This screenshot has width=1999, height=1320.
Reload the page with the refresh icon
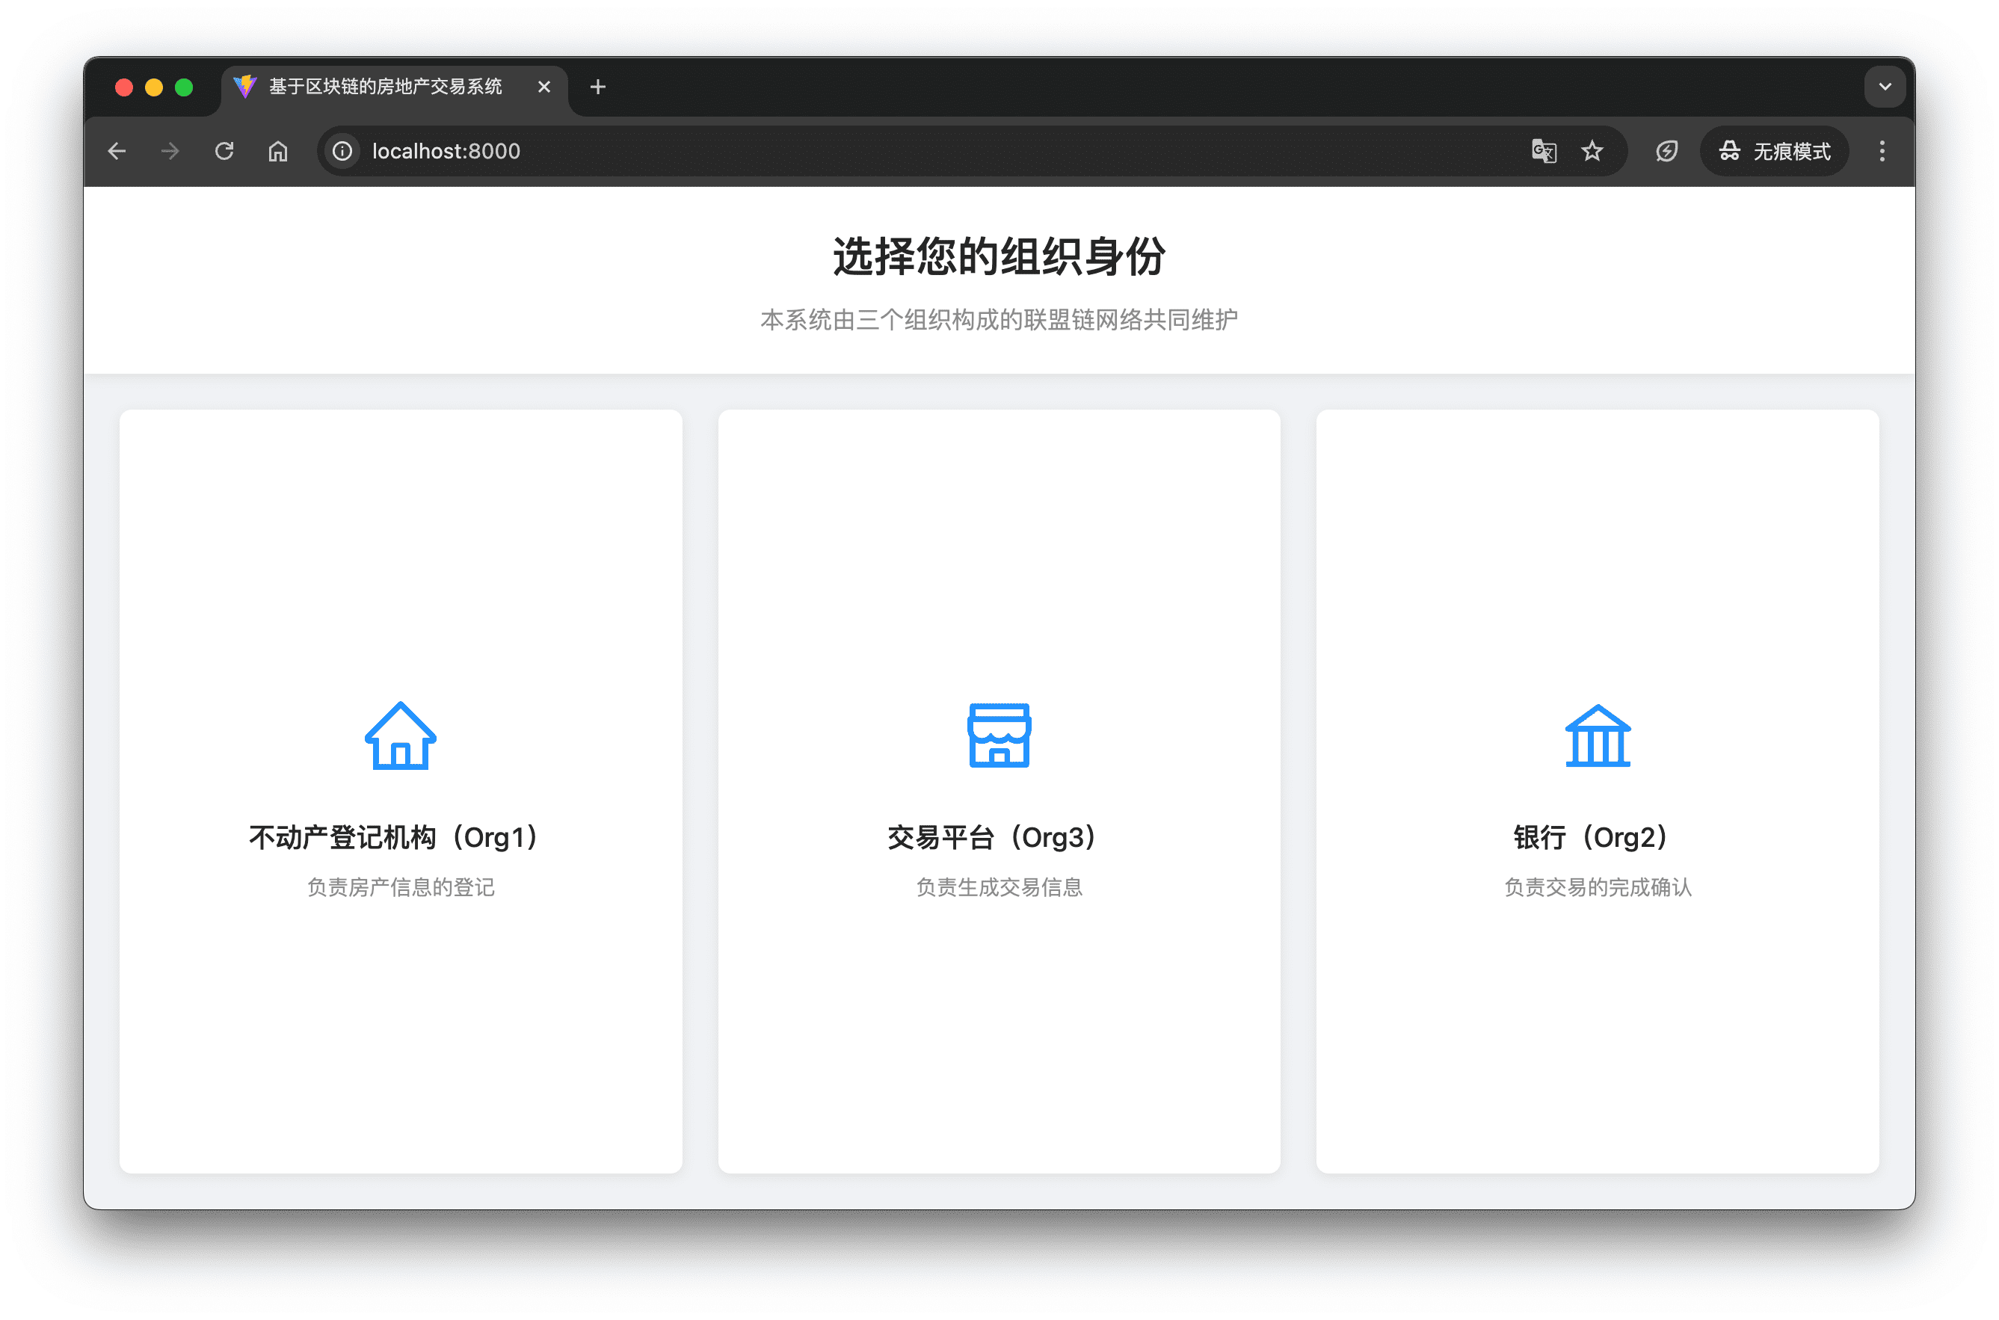pyautogui.click(x=224, y=152)
